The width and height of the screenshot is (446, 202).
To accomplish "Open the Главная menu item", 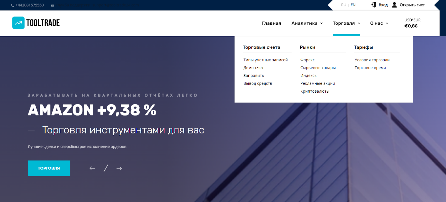I will click(272, 23).
